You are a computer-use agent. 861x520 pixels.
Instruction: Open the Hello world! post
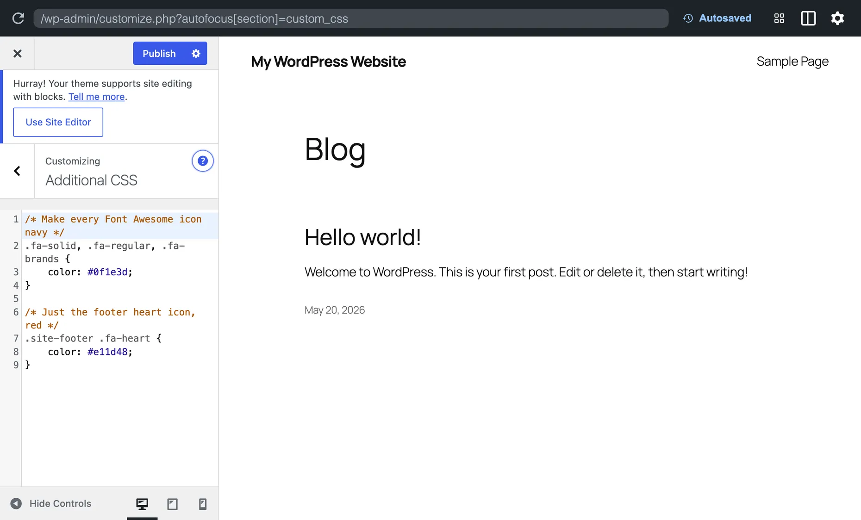click(362, 237)
